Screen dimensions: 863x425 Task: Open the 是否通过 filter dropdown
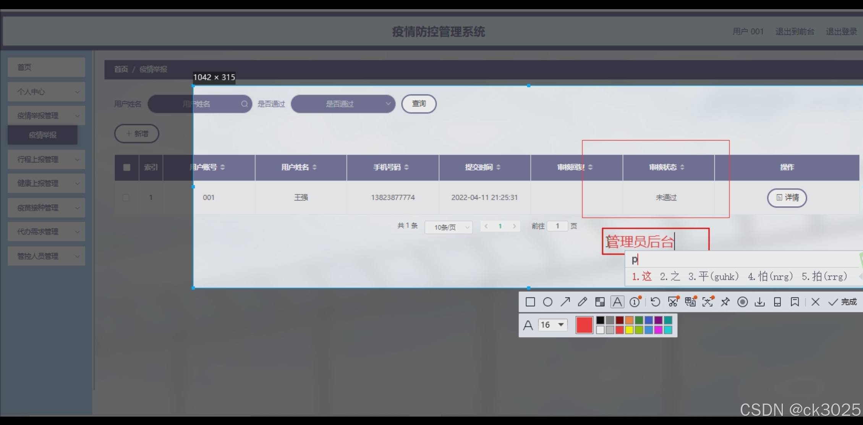click(x=343, y=104)
